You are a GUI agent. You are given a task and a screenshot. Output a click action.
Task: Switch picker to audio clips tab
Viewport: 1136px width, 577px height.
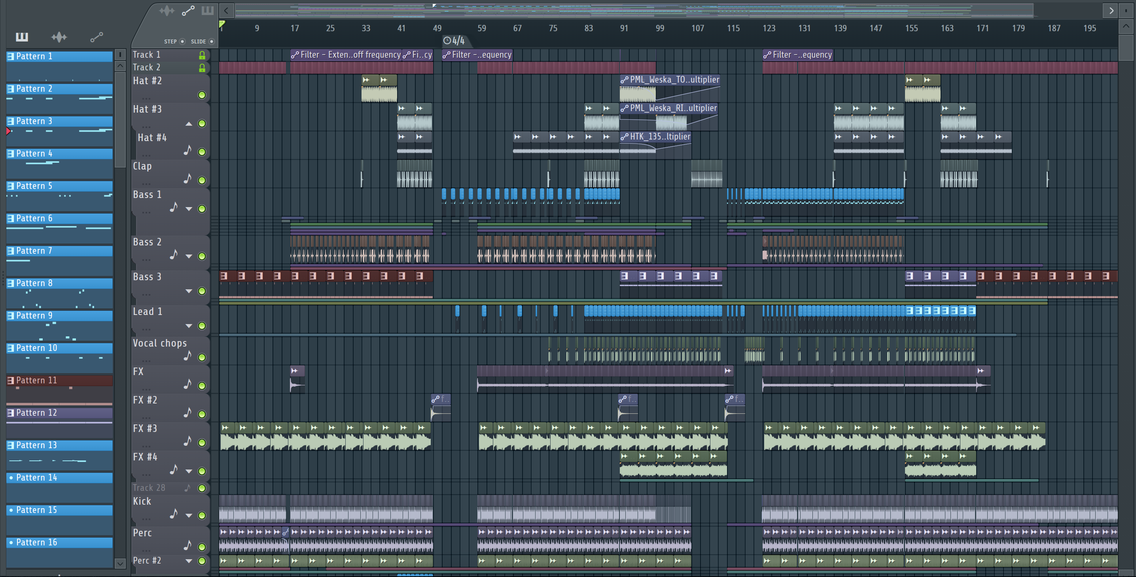pos(59,37)
